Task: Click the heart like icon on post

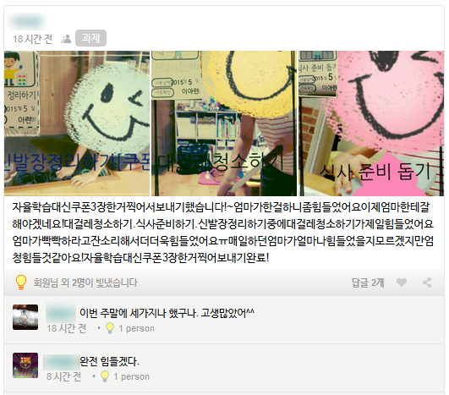Action: [x=402, y=283]
